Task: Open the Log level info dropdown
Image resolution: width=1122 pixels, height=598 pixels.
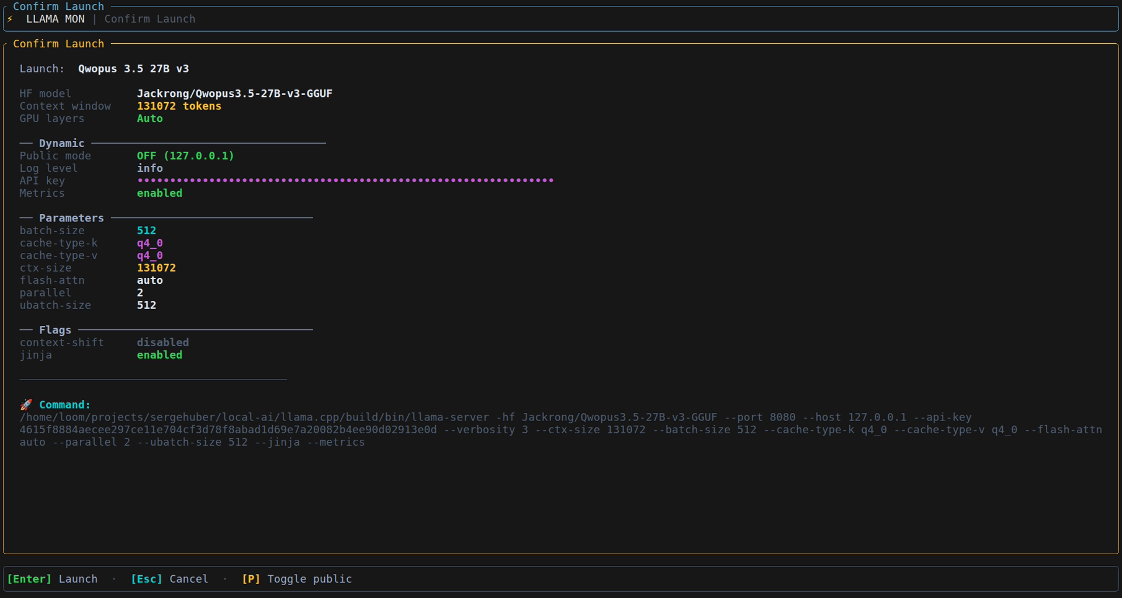Action: click(150, 168)
